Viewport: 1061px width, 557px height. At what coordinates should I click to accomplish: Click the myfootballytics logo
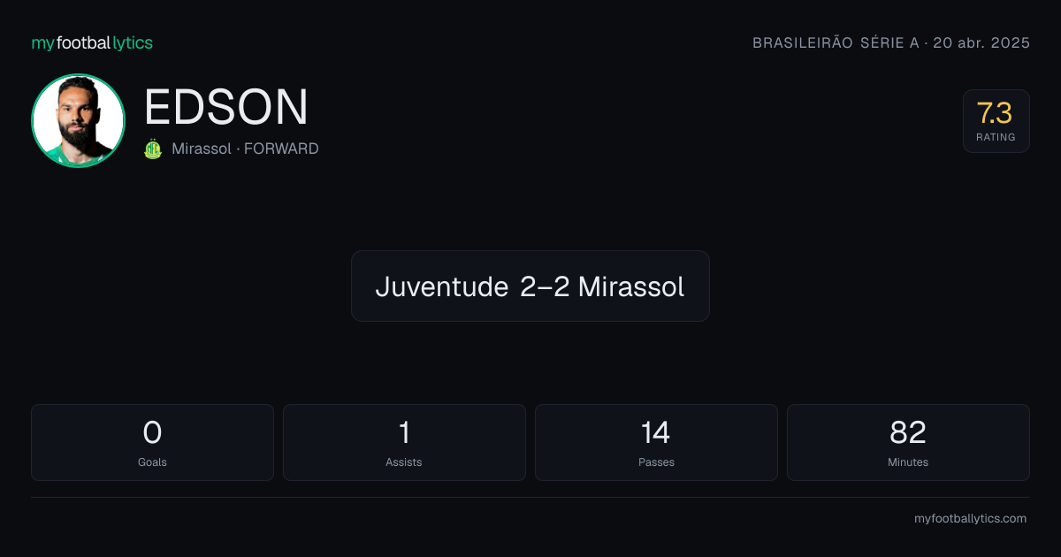(x=92, y=42)
